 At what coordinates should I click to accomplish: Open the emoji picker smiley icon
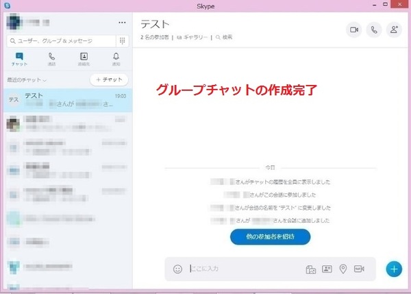(x=177, y=269)
